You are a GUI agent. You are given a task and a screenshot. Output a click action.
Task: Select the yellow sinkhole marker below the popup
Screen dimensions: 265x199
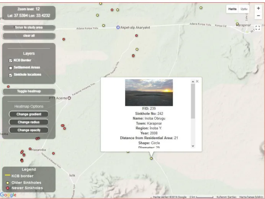[x=151, y=158]
